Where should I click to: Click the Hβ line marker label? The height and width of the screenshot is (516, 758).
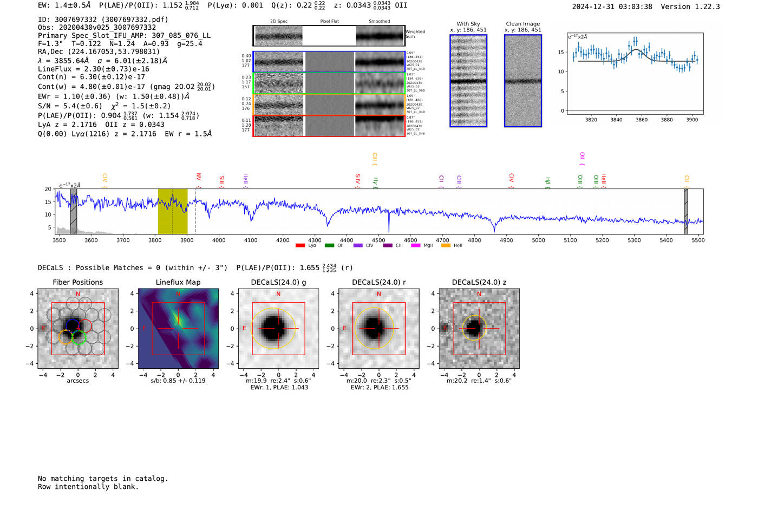[548, 182]
